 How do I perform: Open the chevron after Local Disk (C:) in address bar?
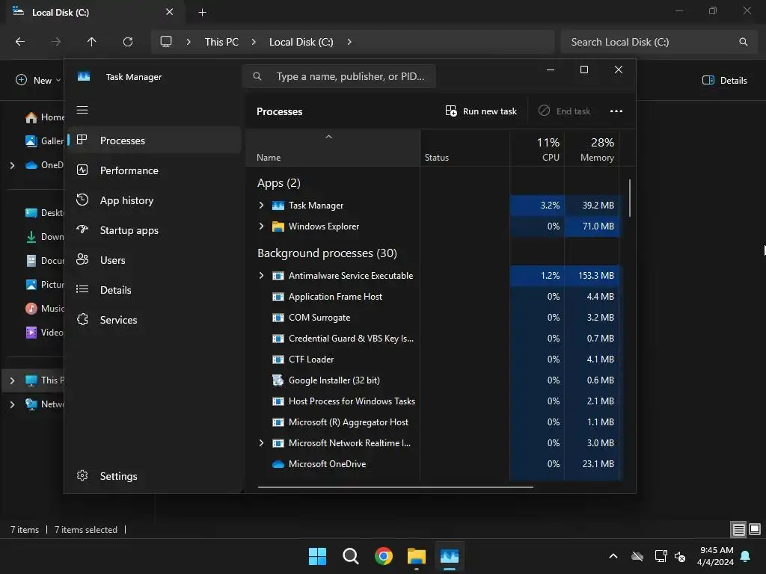coord(349,42)
